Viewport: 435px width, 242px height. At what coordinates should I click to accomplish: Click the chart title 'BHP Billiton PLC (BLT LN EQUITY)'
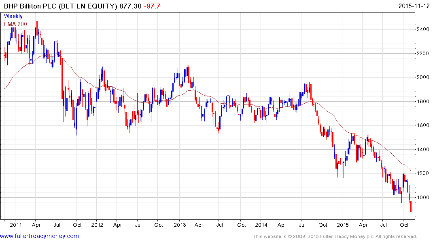61,6
